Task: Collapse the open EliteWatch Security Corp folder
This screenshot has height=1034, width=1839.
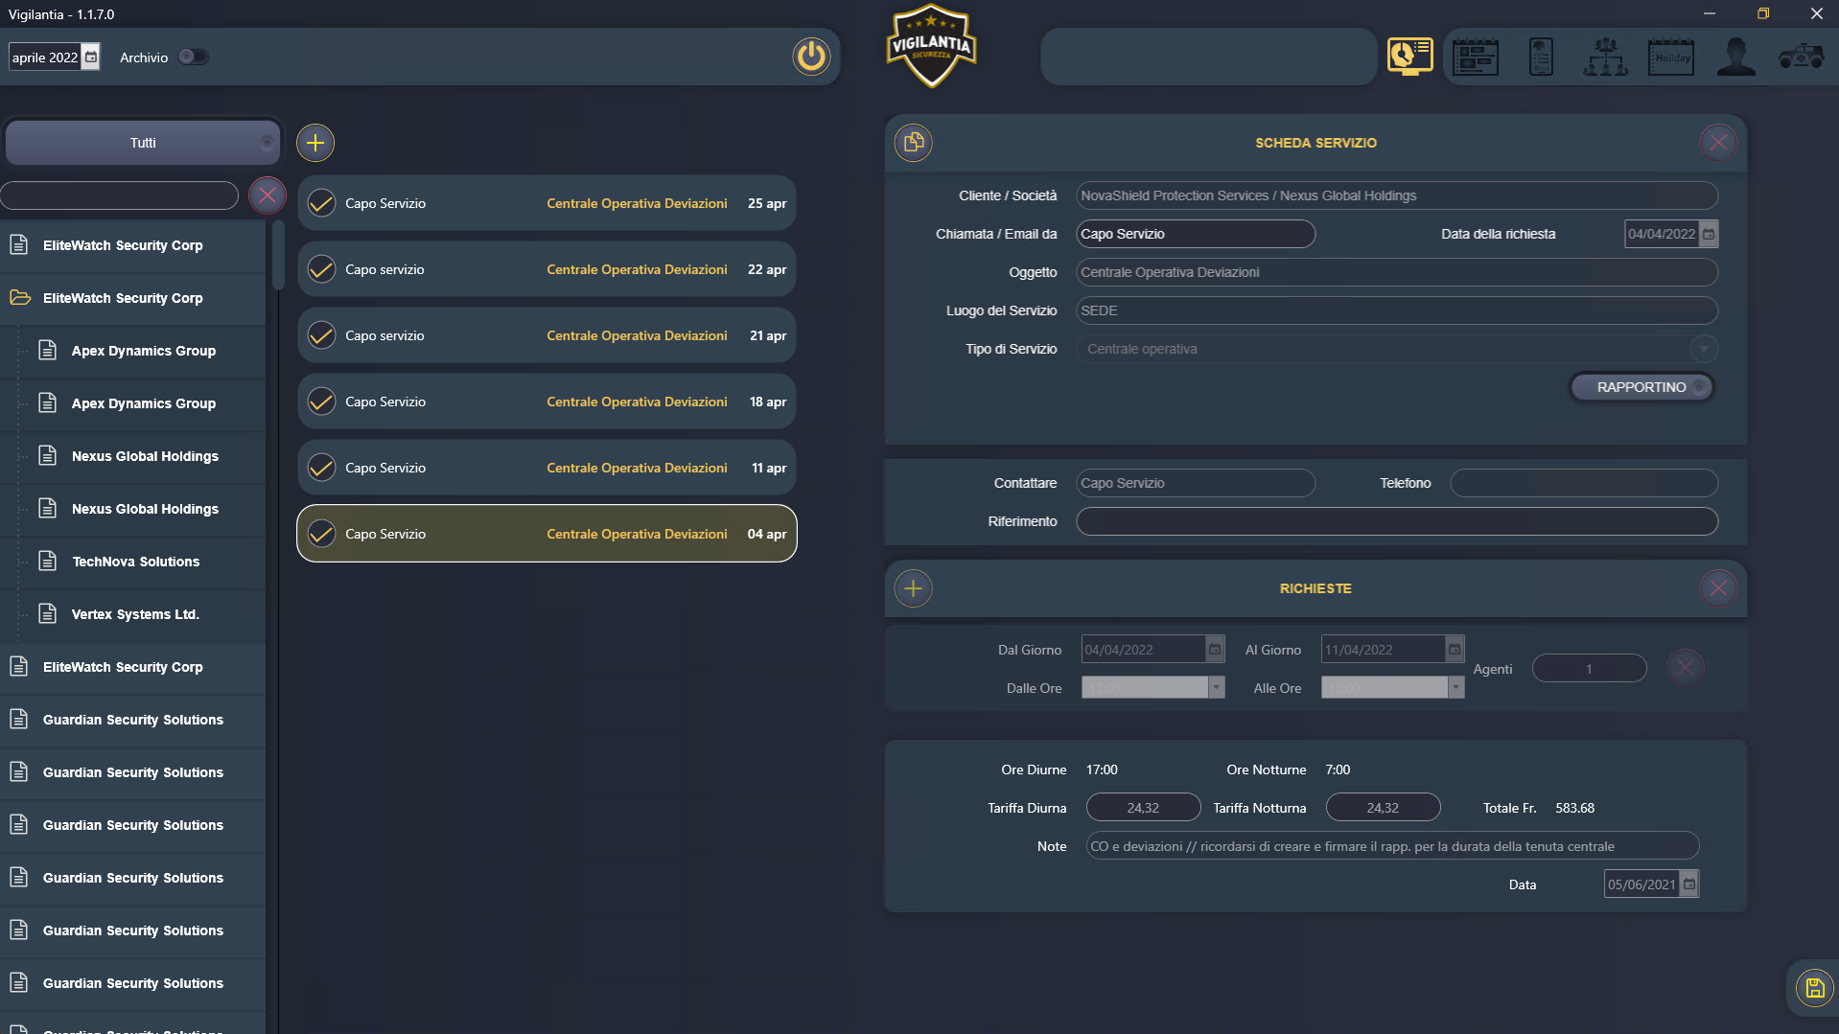Action: click(x=20, y=298)
